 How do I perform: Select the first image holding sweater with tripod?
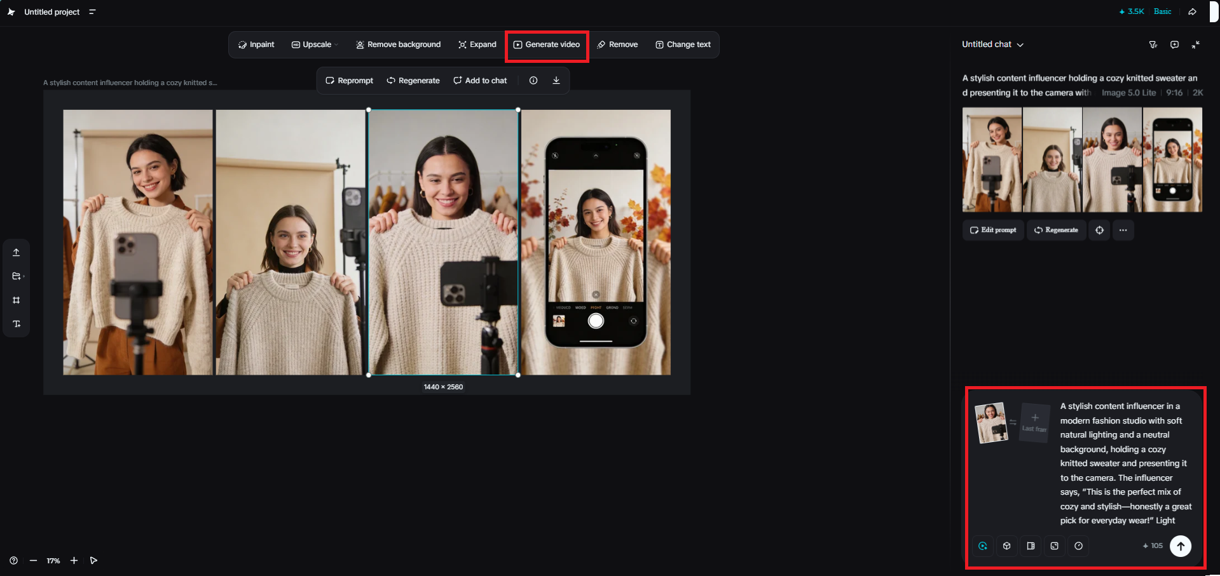[138, 242]
